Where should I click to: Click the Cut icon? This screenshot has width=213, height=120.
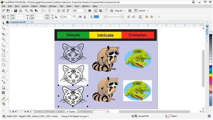coord(27,11)
